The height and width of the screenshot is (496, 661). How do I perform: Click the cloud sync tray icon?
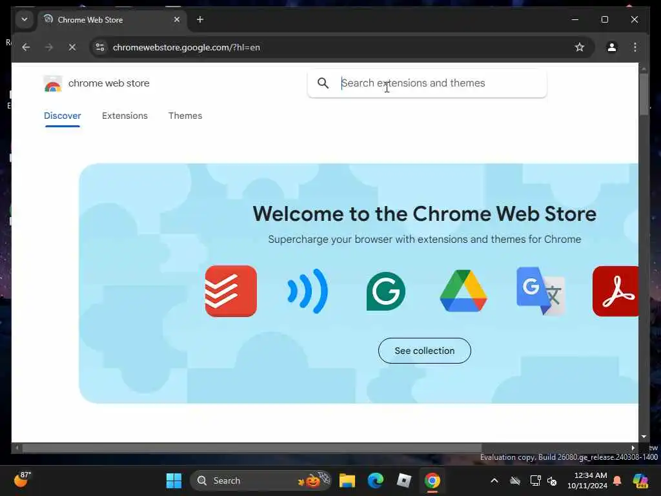(515, 480)
